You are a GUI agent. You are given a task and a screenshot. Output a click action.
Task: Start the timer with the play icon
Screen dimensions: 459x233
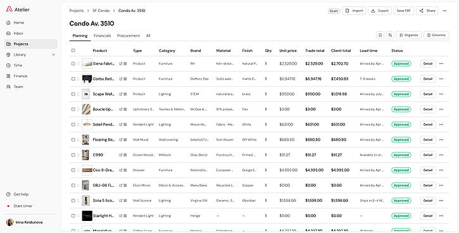[x=8, y=206]
